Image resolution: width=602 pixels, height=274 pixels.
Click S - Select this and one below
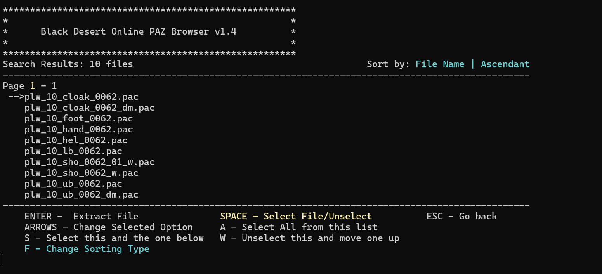click(114, 238)
